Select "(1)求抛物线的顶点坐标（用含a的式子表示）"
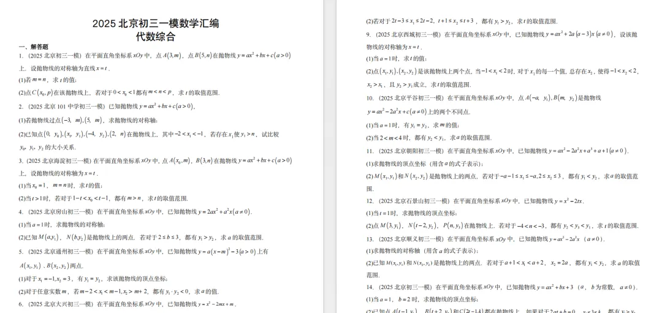This screenshot has height=313, width=662. point(425,164)
